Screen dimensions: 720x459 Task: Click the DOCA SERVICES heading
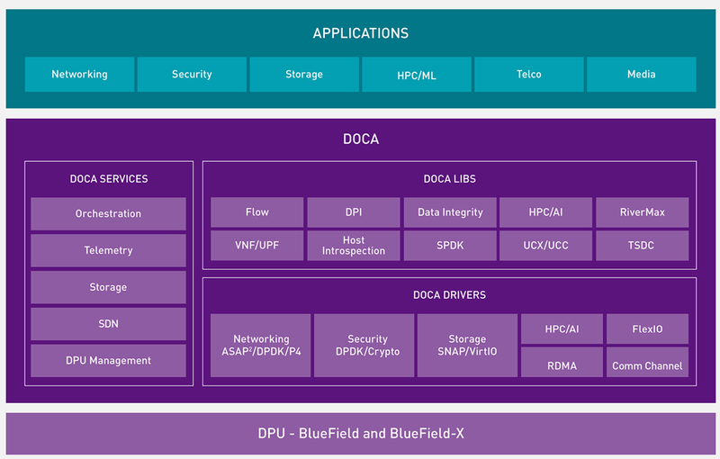tap(109, 179)
